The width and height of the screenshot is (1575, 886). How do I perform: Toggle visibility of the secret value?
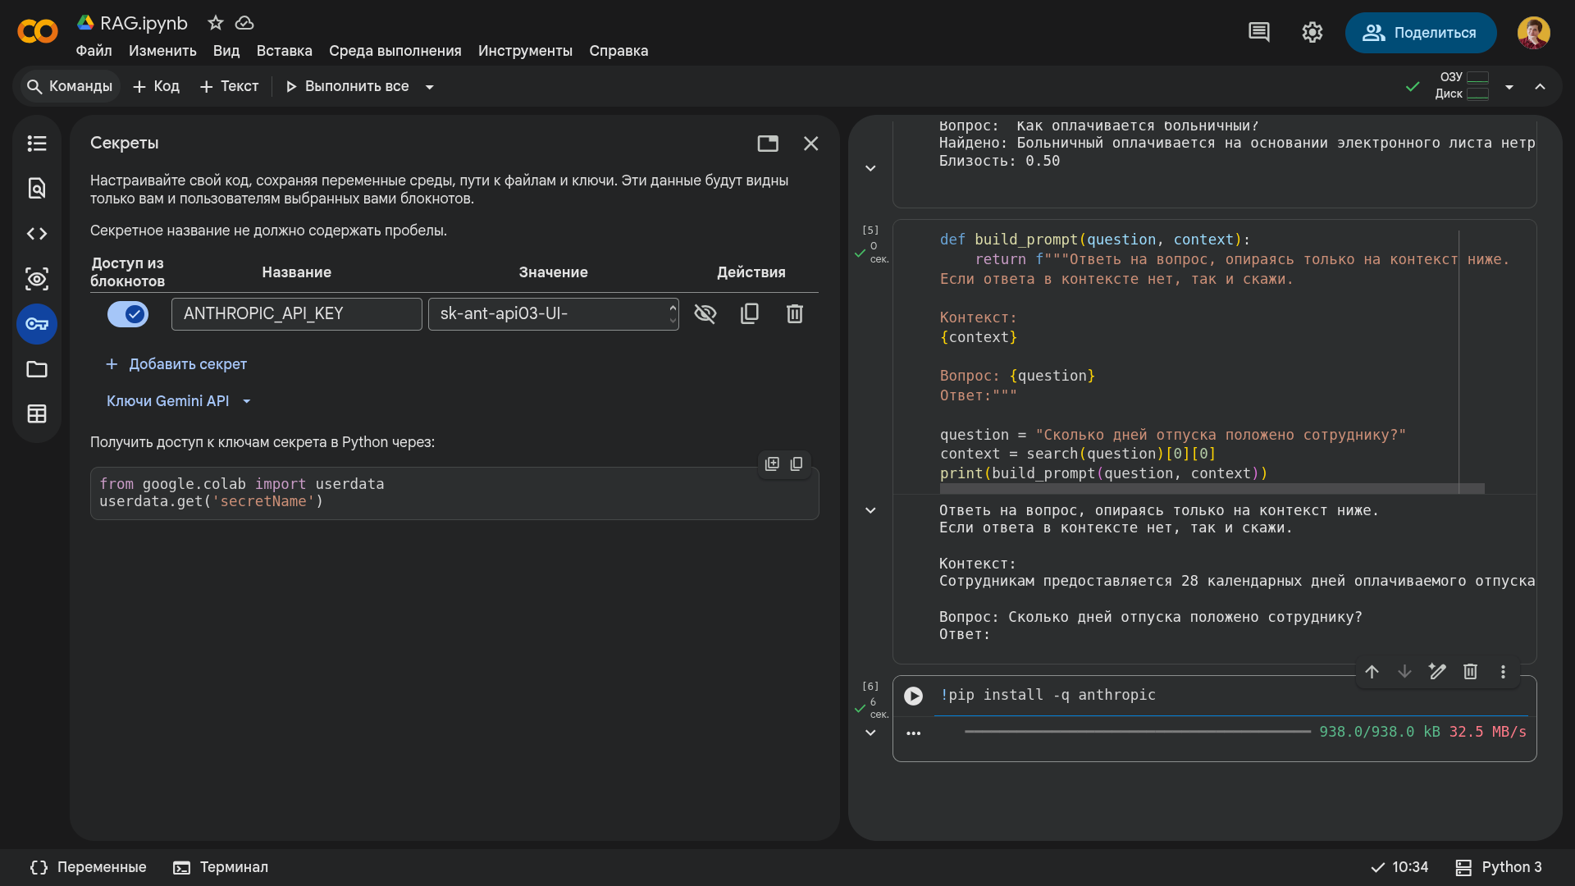(705, 313)
